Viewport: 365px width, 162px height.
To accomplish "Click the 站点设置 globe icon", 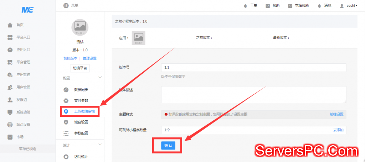I will point(10,125).
